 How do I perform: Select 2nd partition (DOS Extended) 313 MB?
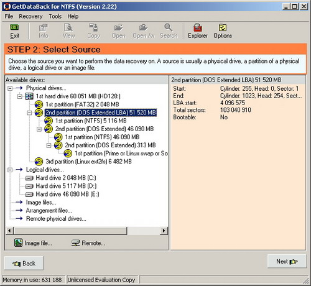pos(110,145)
